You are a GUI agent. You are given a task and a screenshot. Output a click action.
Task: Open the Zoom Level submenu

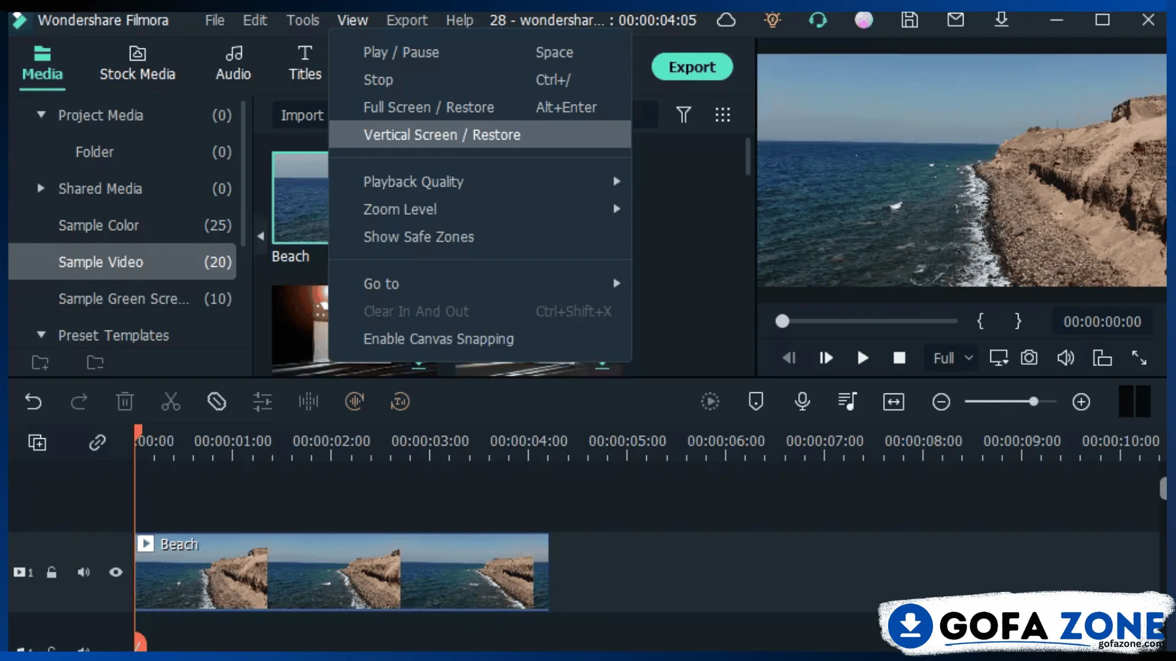click(480, 209)
